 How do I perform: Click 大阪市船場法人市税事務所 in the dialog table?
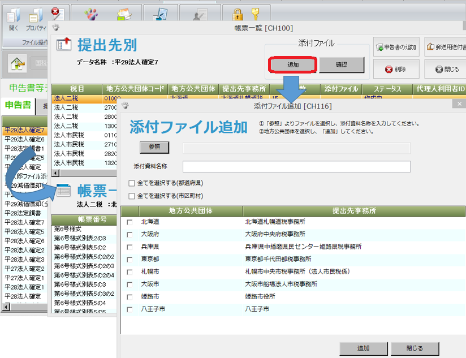(281, 284)
